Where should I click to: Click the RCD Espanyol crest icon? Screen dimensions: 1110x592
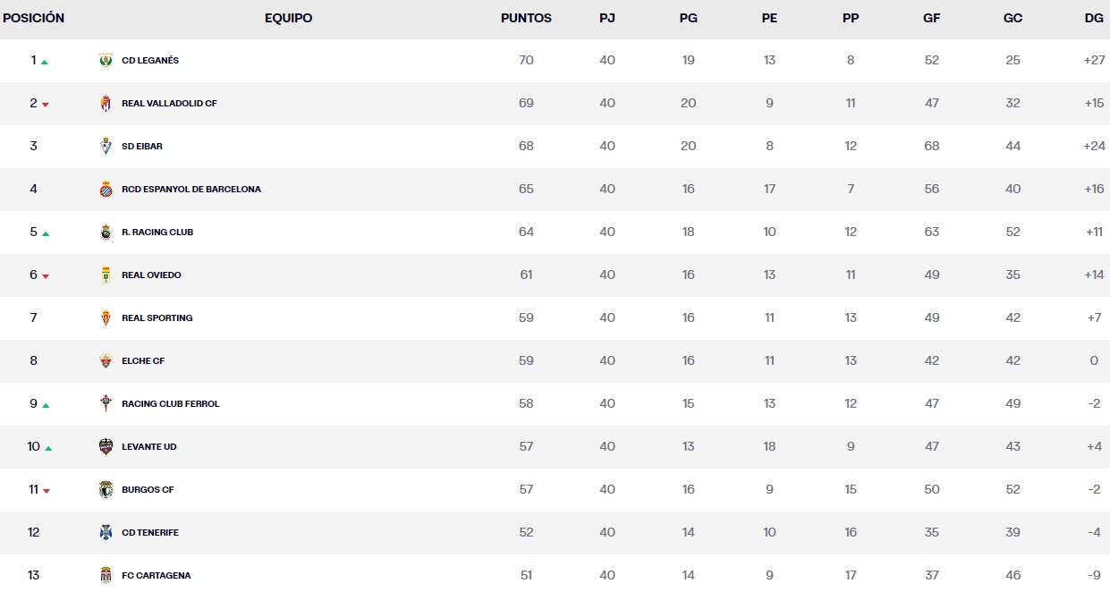click(106, 190)
